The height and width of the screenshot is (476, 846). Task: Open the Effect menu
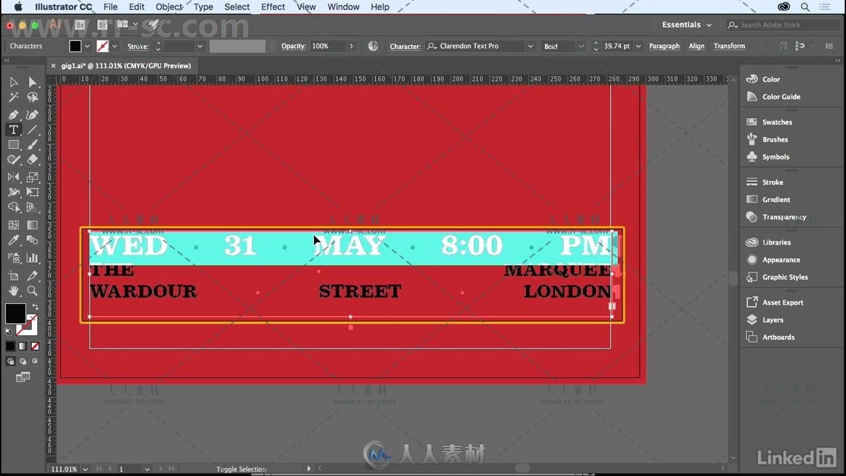[x=273, y=7]
